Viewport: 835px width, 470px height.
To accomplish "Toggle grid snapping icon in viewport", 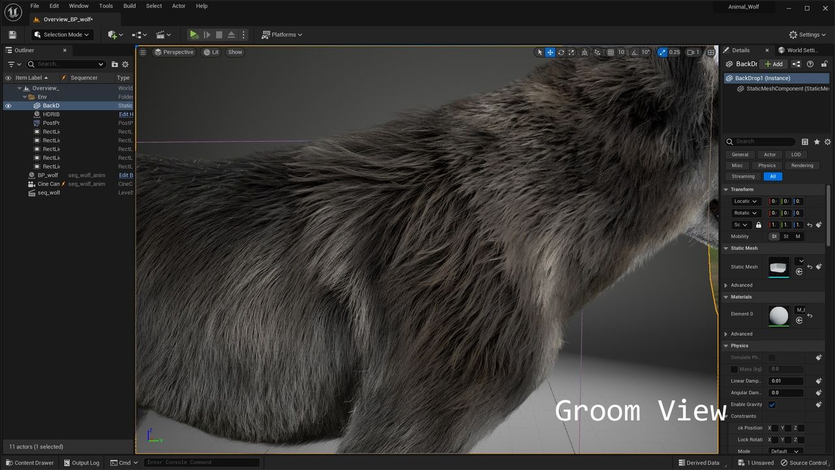I will click(x=611, y=52).
